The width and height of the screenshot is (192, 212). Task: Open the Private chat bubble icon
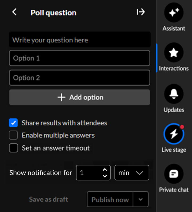pos(174,174)
